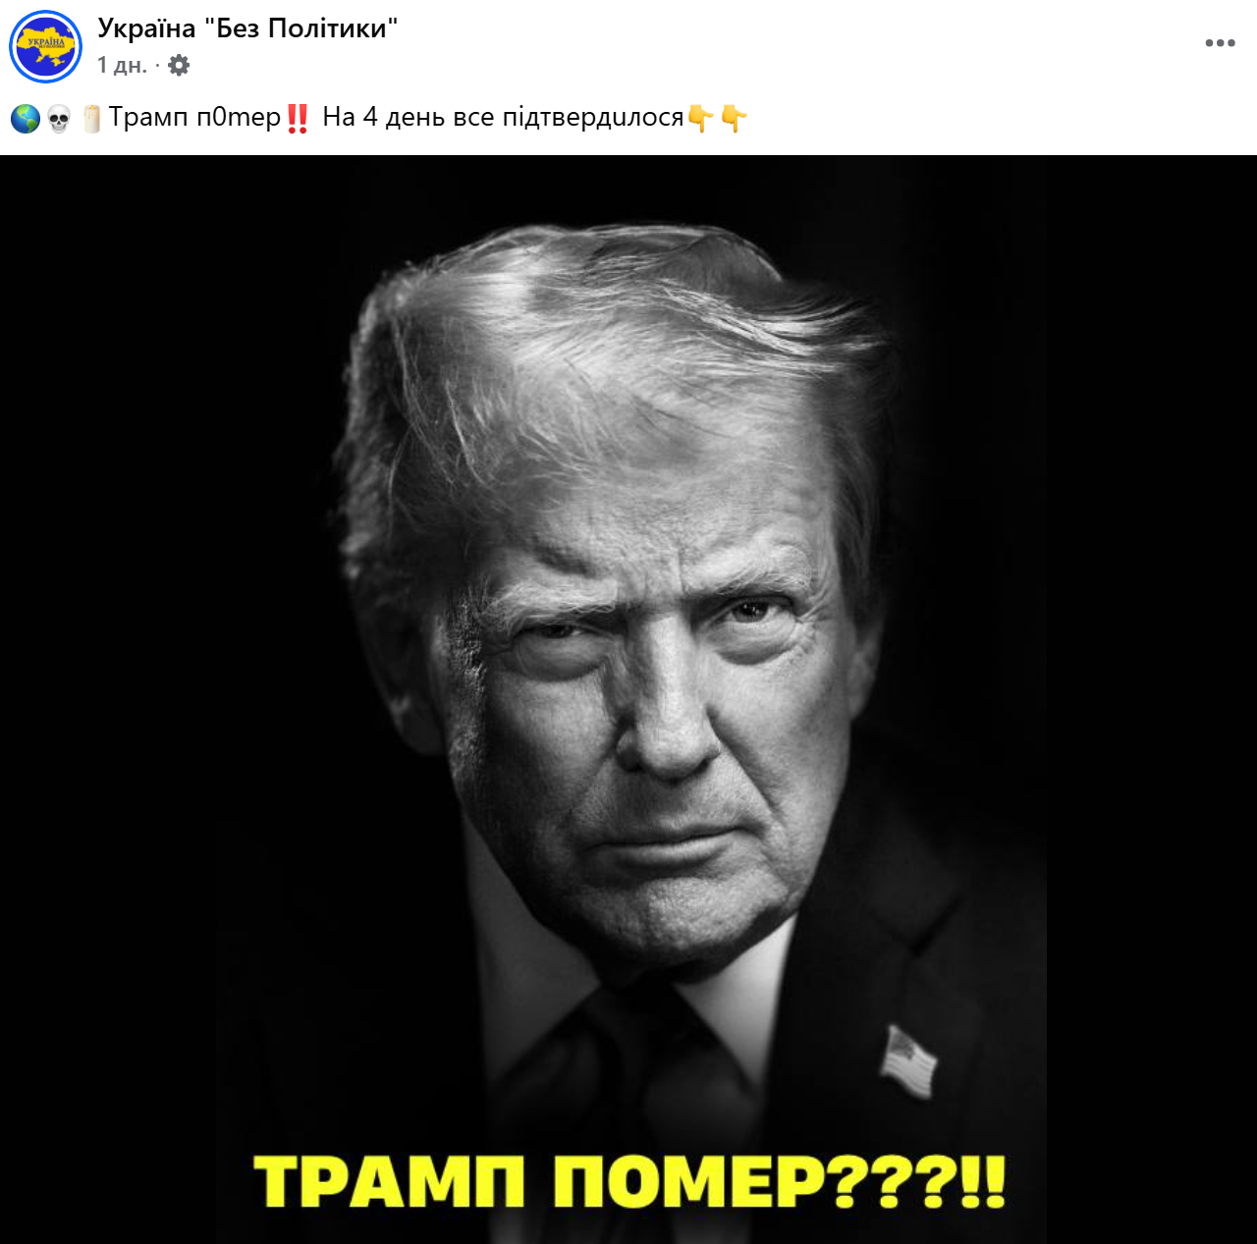Open the Україна "Без Політики" page name link
Viewport: 1257px width, 1244px height.
(247, 28)
